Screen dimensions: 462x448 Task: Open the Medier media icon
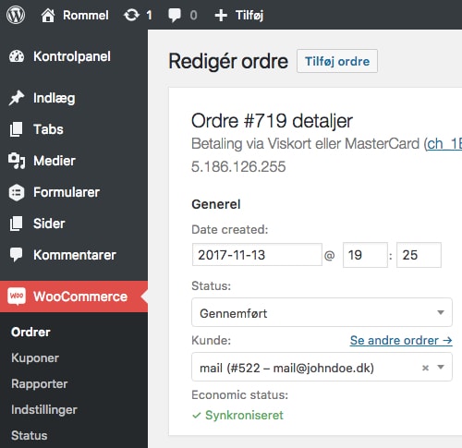(x=17, y=161)
